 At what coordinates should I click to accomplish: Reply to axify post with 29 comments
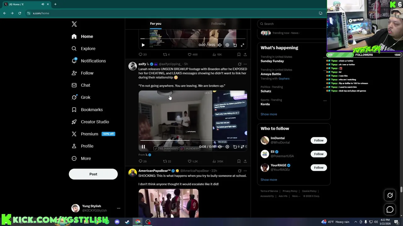143,161
